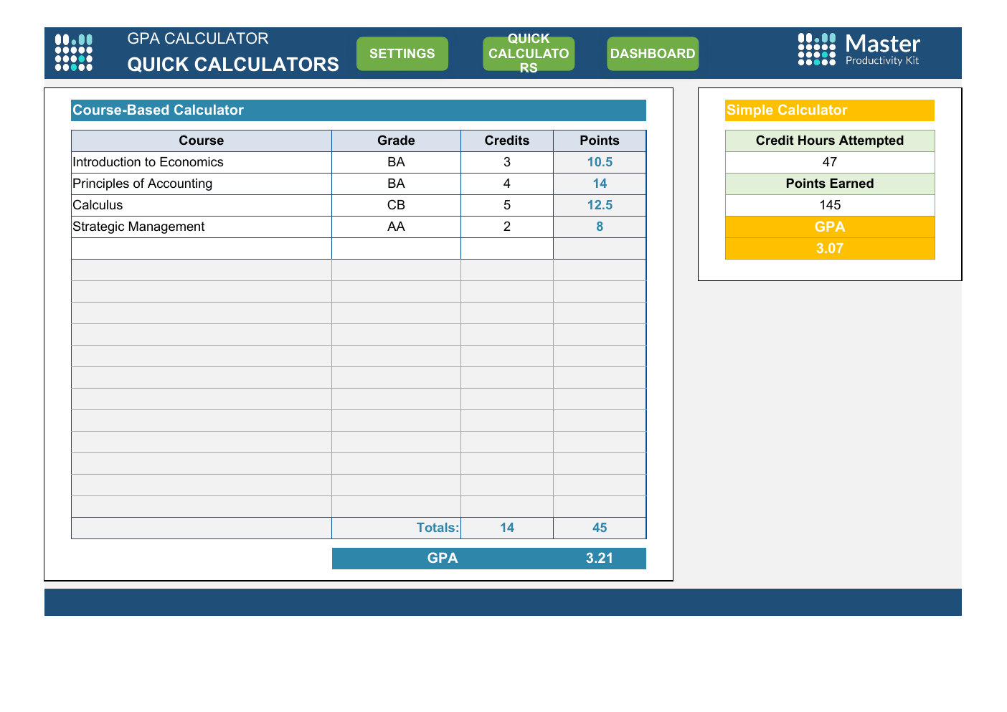Click the dotted logo icon at header left

tap(74, 52)
